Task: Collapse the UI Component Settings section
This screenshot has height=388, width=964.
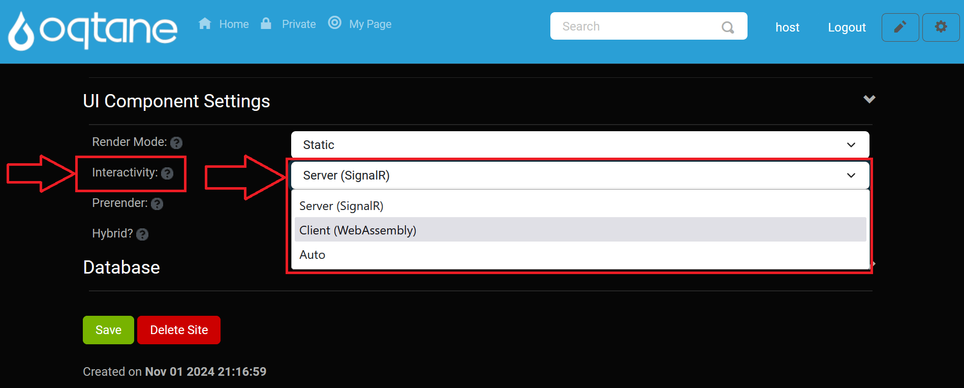Action: pos(869,99)
